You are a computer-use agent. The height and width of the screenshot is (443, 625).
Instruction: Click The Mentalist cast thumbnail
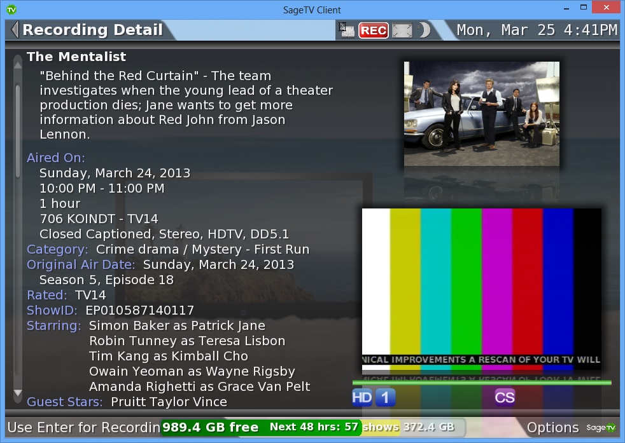pyautogui.click(x=482, y=114)
